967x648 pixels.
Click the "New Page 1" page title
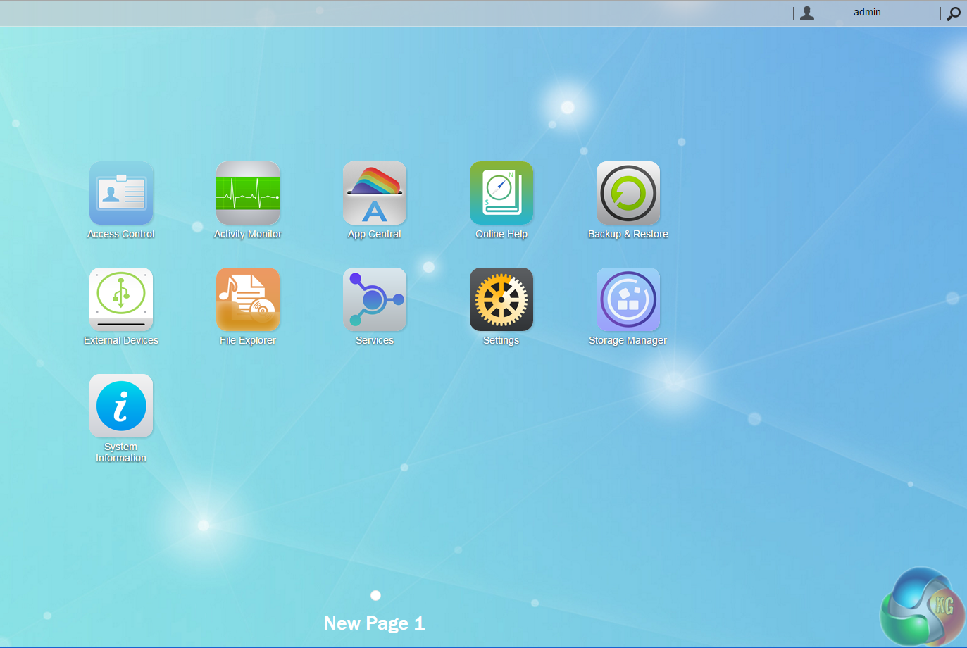pyautogui.click(x=374, y=623)
